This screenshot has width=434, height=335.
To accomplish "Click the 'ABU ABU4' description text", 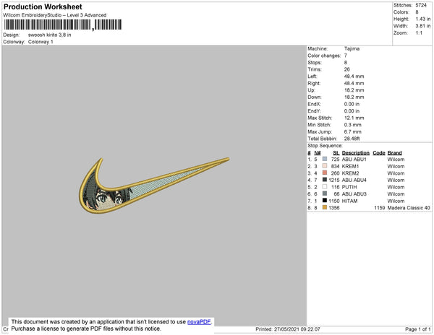I will coord(354,180).
